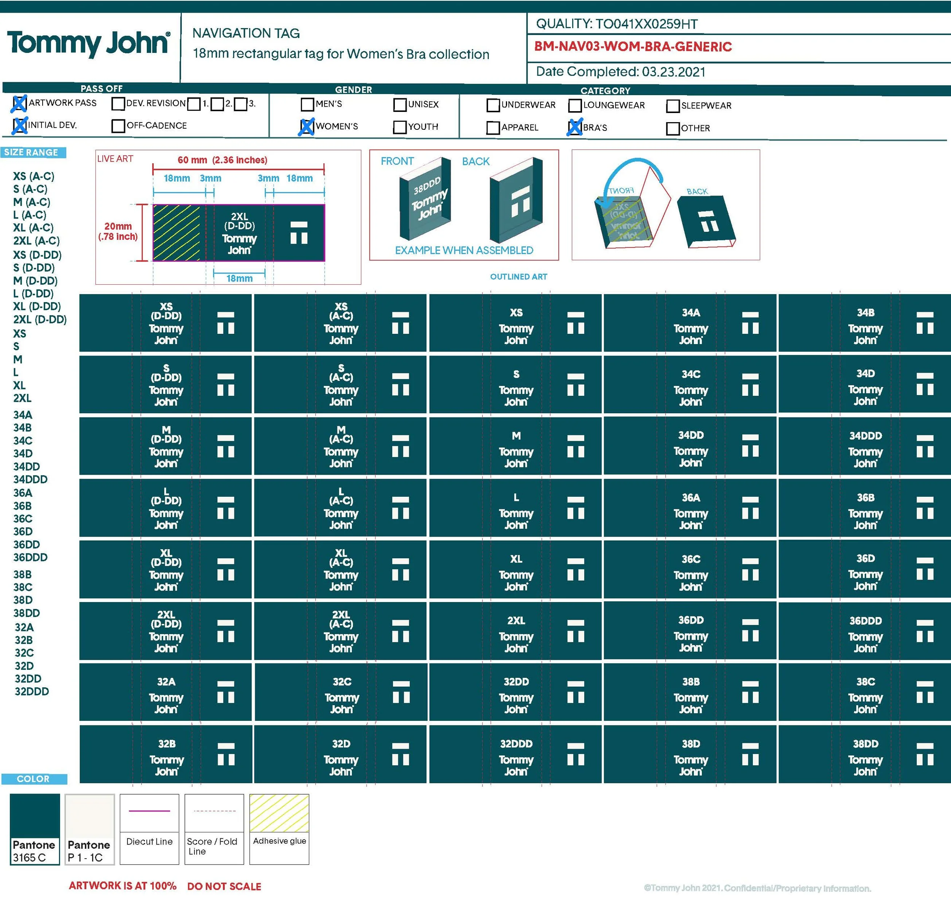Uncheck the ARTWORK PASS checkbox

tap(20, 104)
